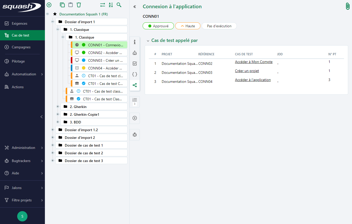The width and height of the screenshot is (352, 224).
Task: Click the Créer un projet link
Action: tap(247, 71)
